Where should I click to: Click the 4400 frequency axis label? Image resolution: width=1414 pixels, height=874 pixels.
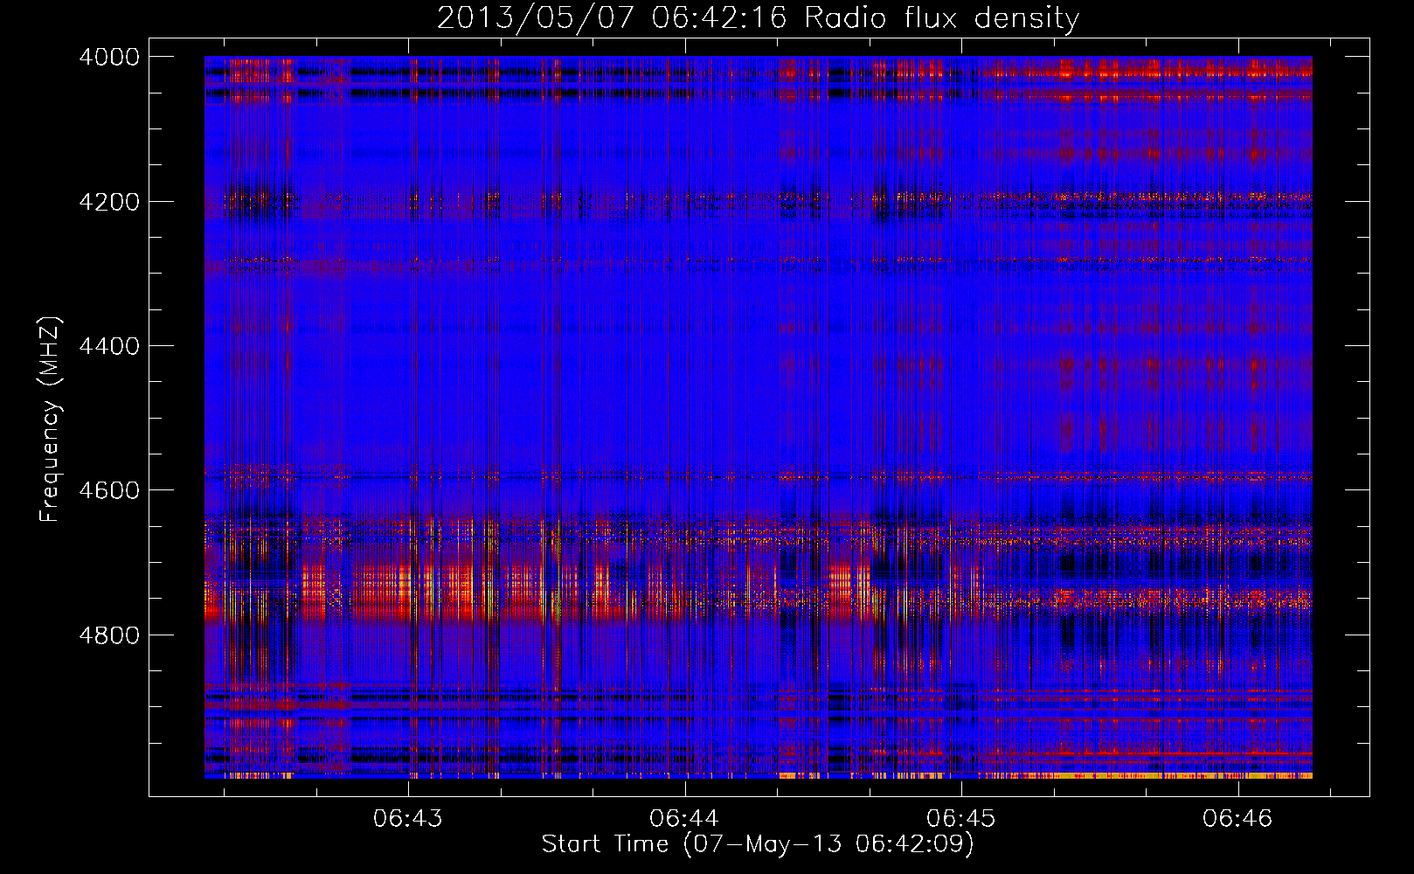point(109,346)
